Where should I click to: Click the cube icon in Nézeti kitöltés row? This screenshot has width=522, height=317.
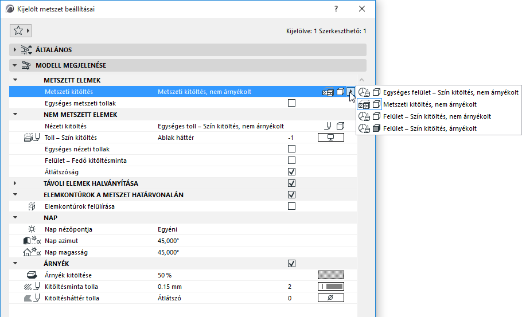(x=340, y=126)
